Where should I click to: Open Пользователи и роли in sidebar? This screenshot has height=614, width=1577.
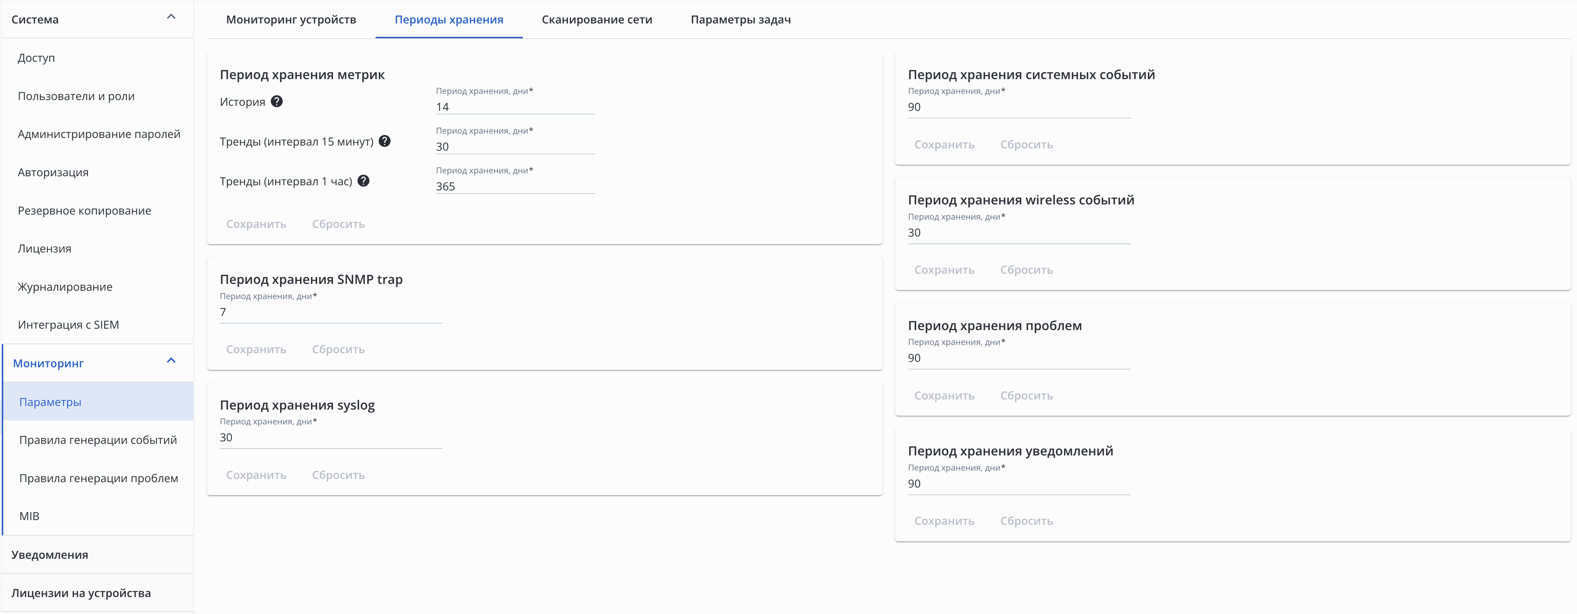76,96
